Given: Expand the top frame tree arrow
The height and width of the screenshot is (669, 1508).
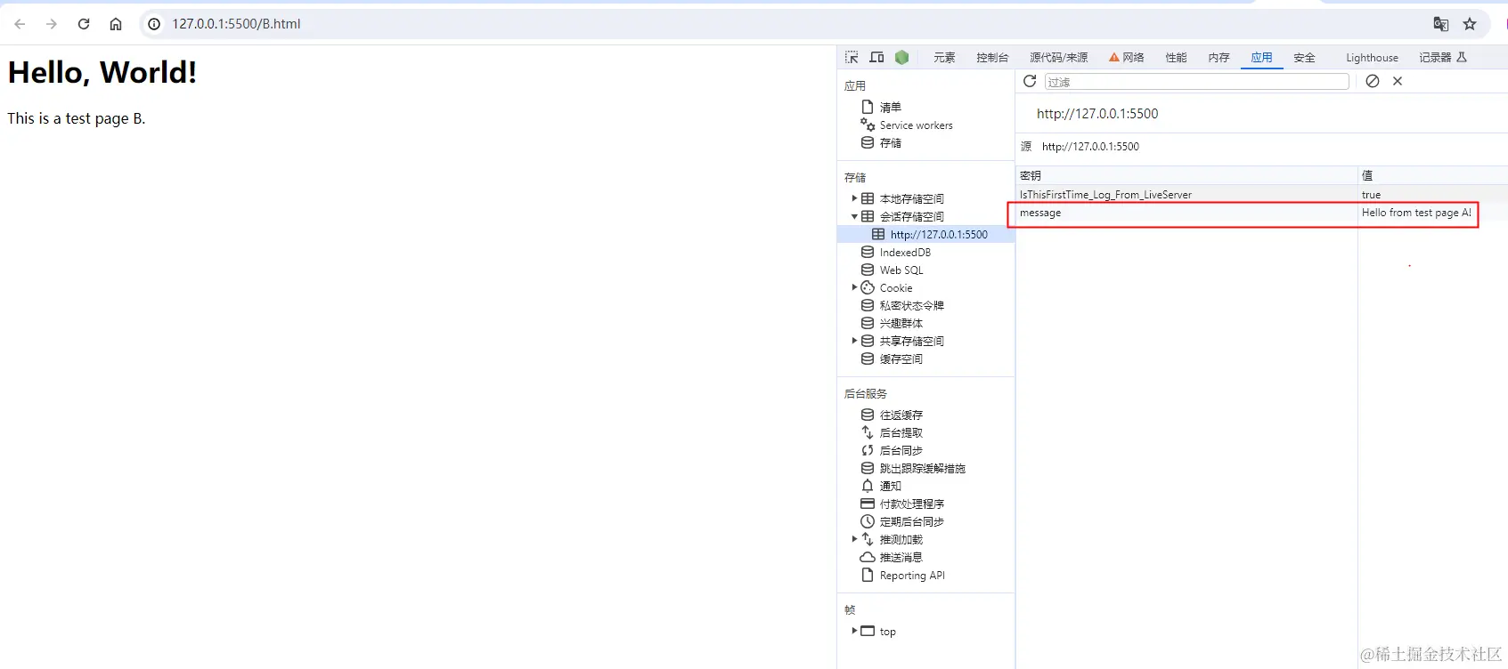Looking at the screenshot, I should tap(854, 631).
